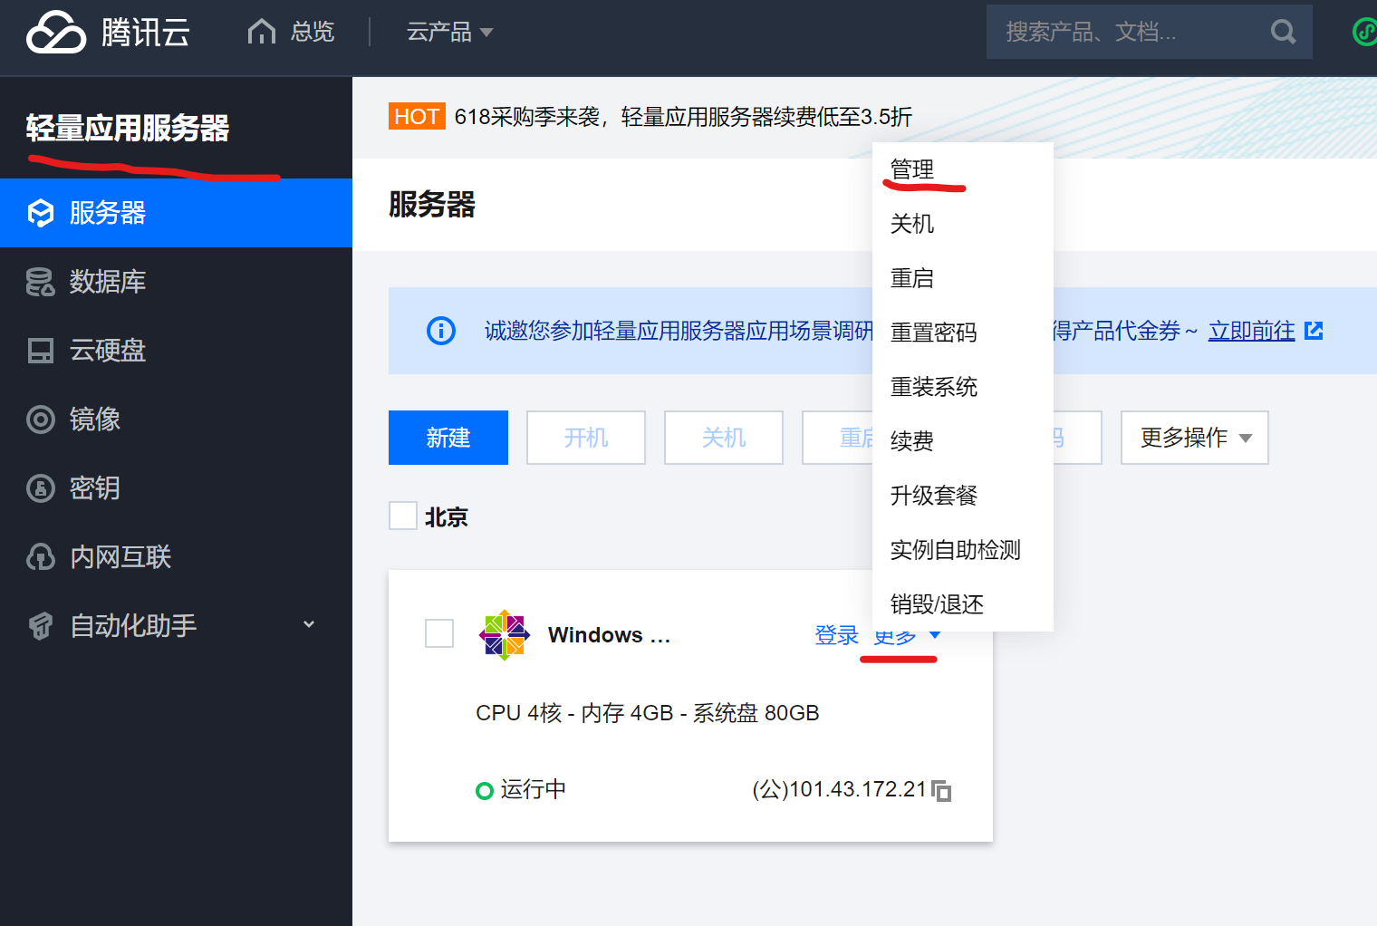Viewport: 1377px width, 926px height.
Task: Open 内网互联 in the sidebar
Action: pos(176,557)
